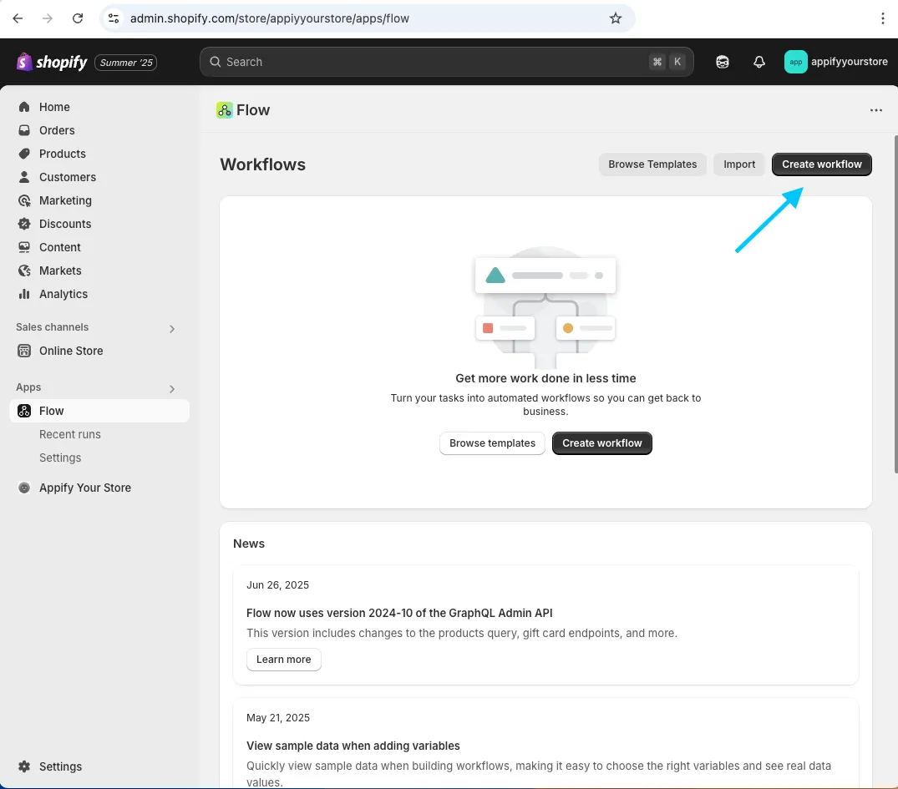The width and height of the screenshot is (898, 789).
Task: Click the Marketing target icon
Action: pos(24,200)
